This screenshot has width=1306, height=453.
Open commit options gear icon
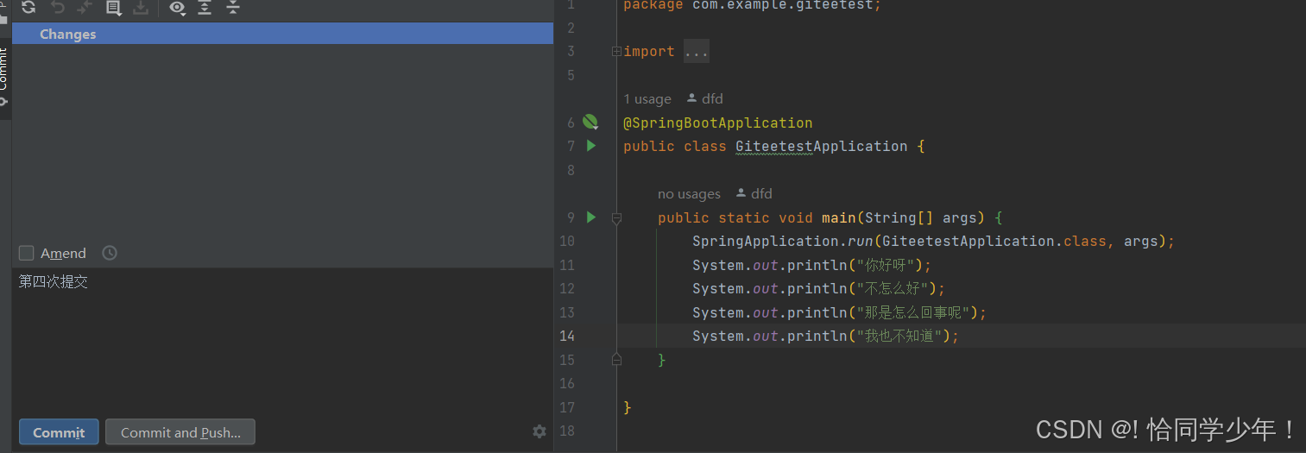[539, 431]
